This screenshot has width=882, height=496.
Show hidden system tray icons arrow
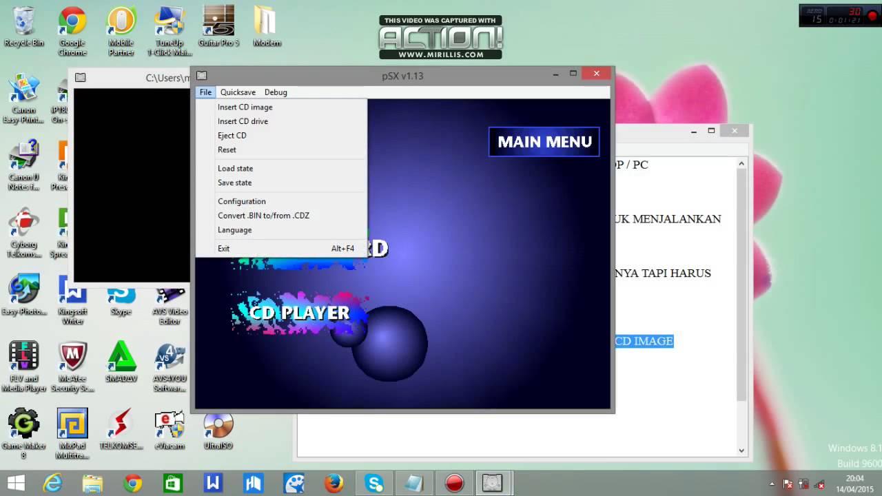[x=772, y=484]
